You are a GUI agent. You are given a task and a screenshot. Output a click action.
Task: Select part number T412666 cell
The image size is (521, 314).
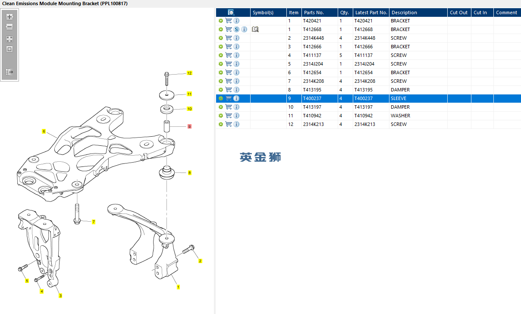pos(320,47)
